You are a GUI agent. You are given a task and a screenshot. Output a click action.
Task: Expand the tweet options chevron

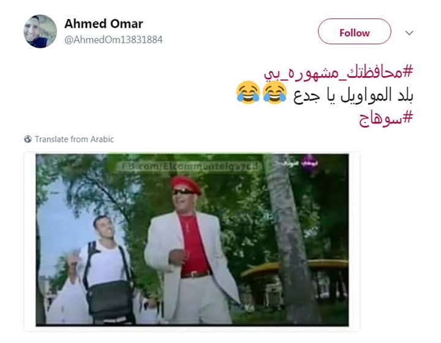[409, 33]
